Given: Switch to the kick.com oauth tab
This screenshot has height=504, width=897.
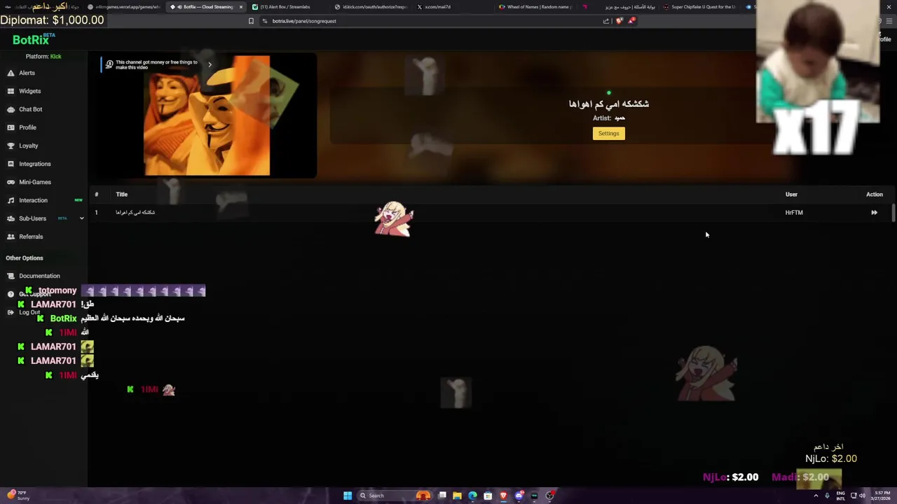Looking at the screenshot, I should pos(371,7).
